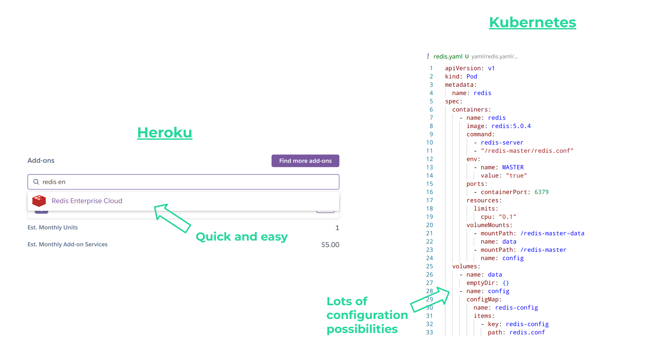Click the exclamation icon beside redis.yaml
Image resolution: width=654 pixels, height=362 pixels.
point(428,56)
